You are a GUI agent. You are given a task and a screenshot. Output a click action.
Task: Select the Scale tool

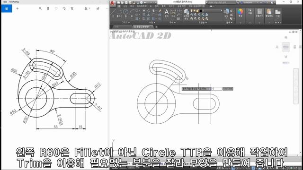149,19
